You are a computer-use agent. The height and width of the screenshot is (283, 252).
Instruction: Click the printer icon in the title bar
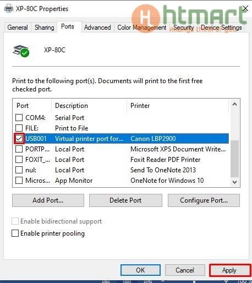pos(9,8)
